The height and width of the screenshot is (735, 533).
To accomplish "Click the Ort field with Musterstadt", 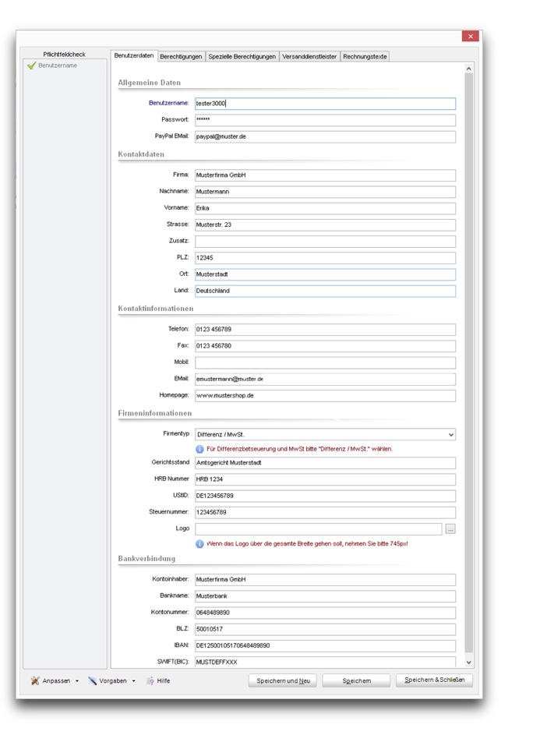I will tap(325, 274).
